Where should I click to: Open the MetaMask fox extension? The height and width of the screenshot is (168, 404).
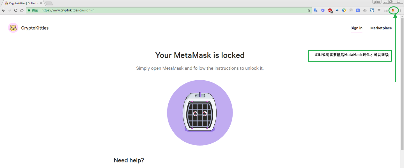point(393,10)
